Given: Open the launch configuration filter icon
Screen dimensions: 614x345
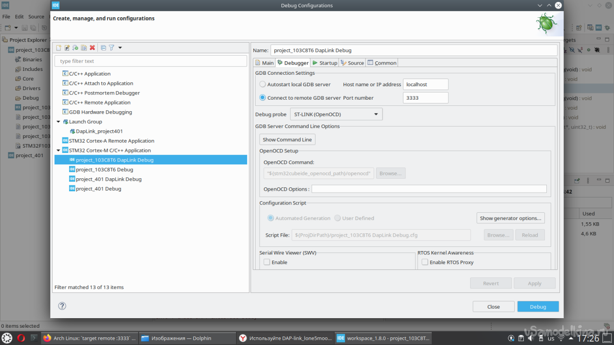Looking at the screenshot, I should [x=111, y=48].
